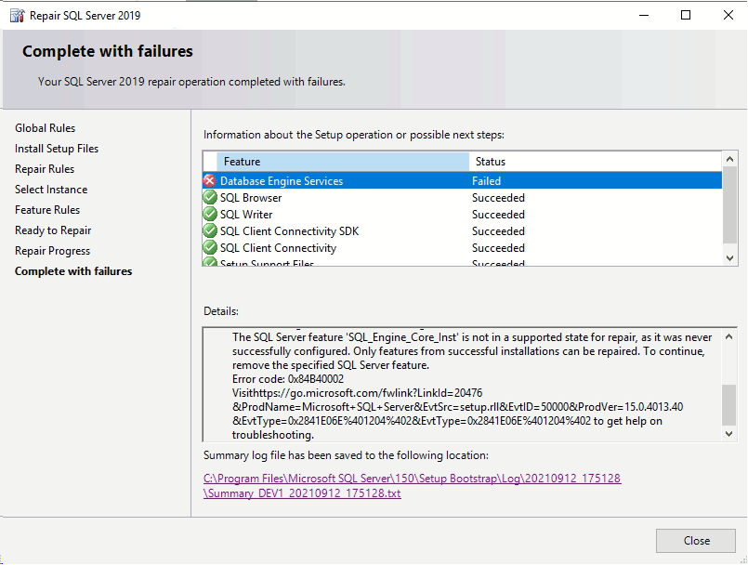The image size is (748, 565).
Task: Click the scroll-up arrow in the Details pane
Action: click(x=728, y=336)
